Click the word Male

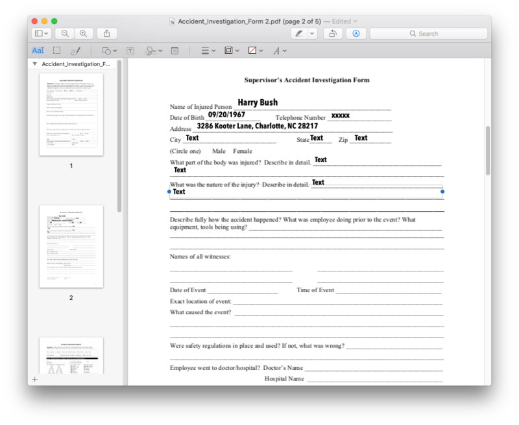click(219, 151)
